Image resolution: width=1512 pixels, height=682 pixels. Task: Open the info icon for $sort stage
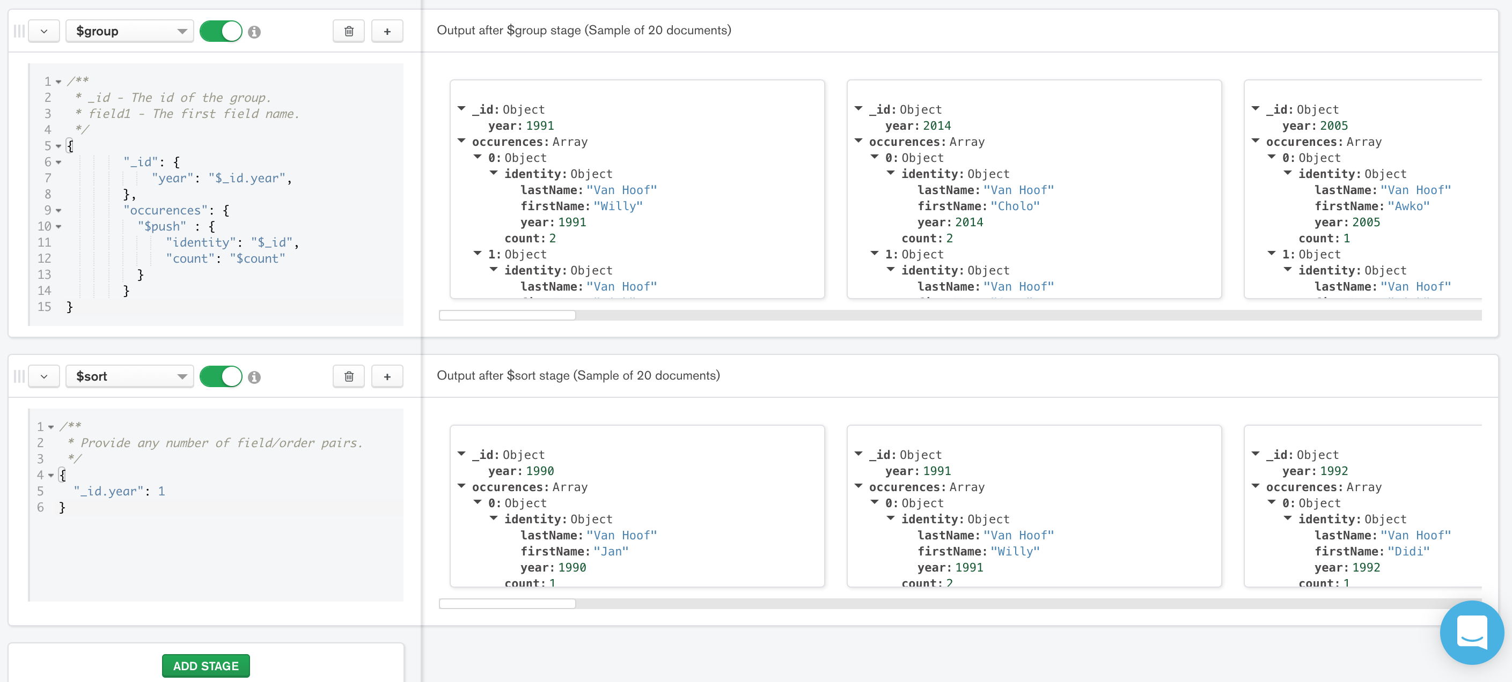coord(254,377)
